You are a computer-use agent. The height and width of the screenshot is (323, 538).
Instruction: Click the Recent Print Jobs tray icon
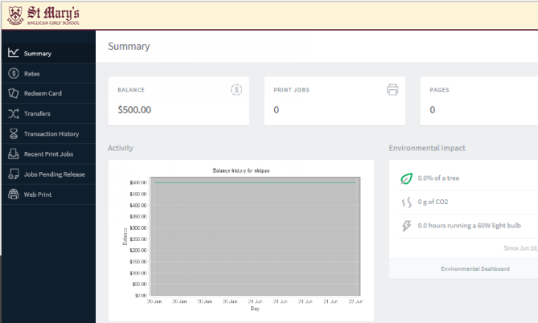(14, 153)
